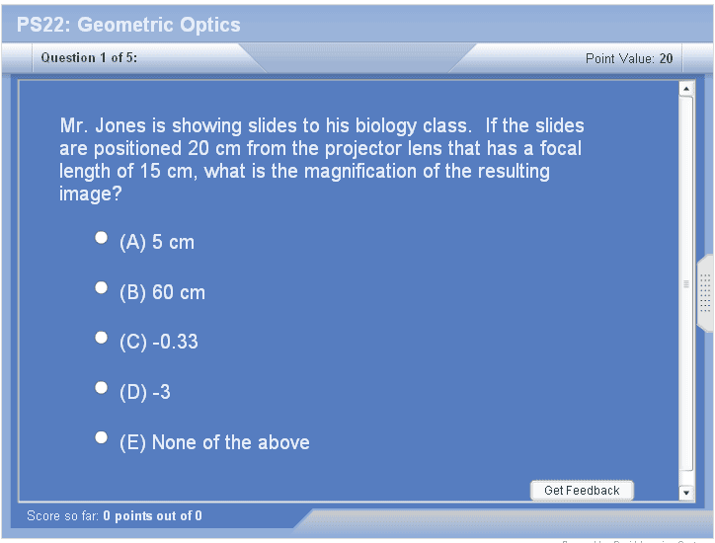This screenshot has width=715, height=543.
Task: Select the (E) radio button
Action: pos(101,437)
